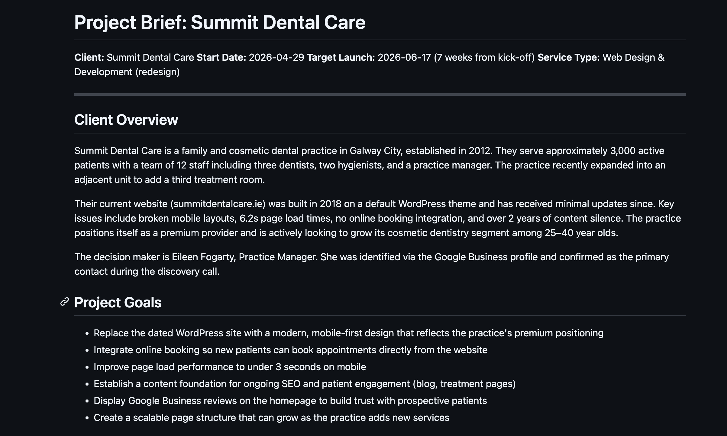Click the bold Service Type: label

pyautogui.click(x=568, y=57)
